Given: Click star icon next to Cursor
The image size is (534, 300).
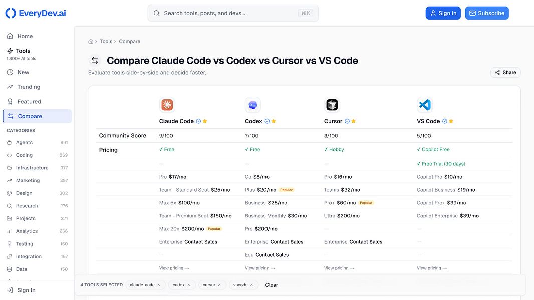Looking at the screenshot, I should click(x=354, y=121).
